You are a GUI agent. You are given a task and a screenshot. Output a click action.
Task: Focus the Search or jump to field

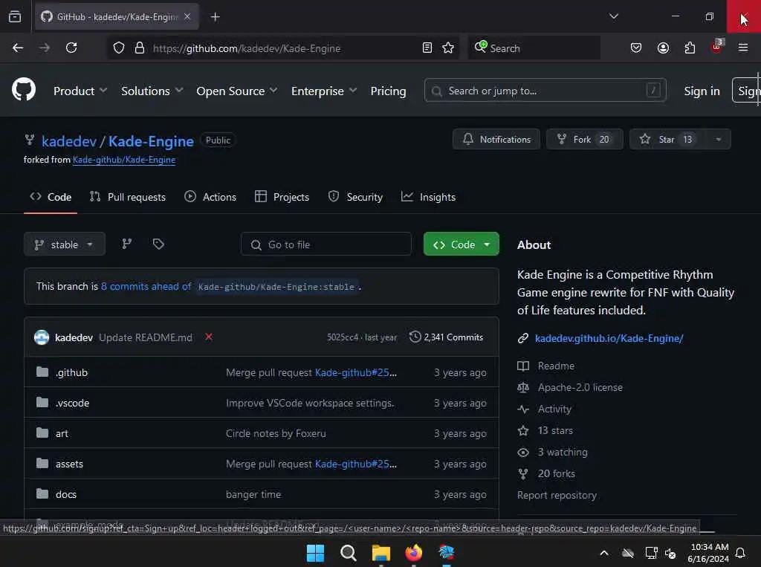click(545, 91)
